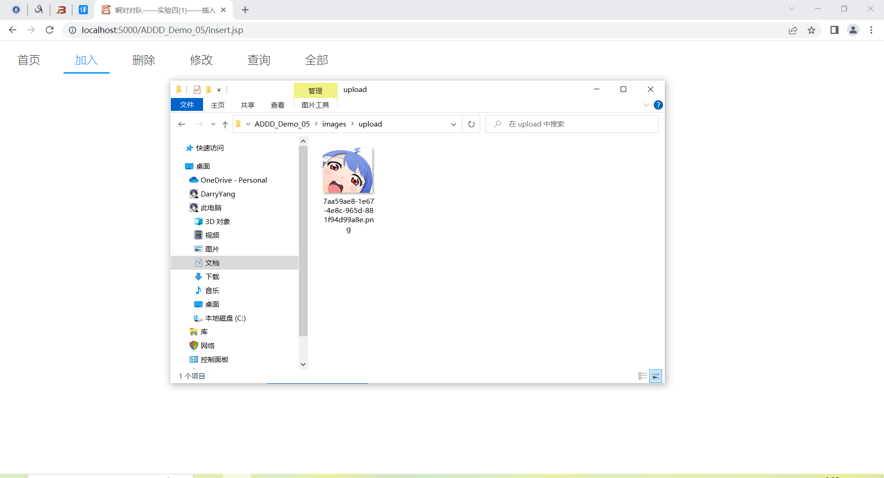The image size is (884, 478).
Task: Click navigation pane scroll up arrow
Action: pos(303,141)
